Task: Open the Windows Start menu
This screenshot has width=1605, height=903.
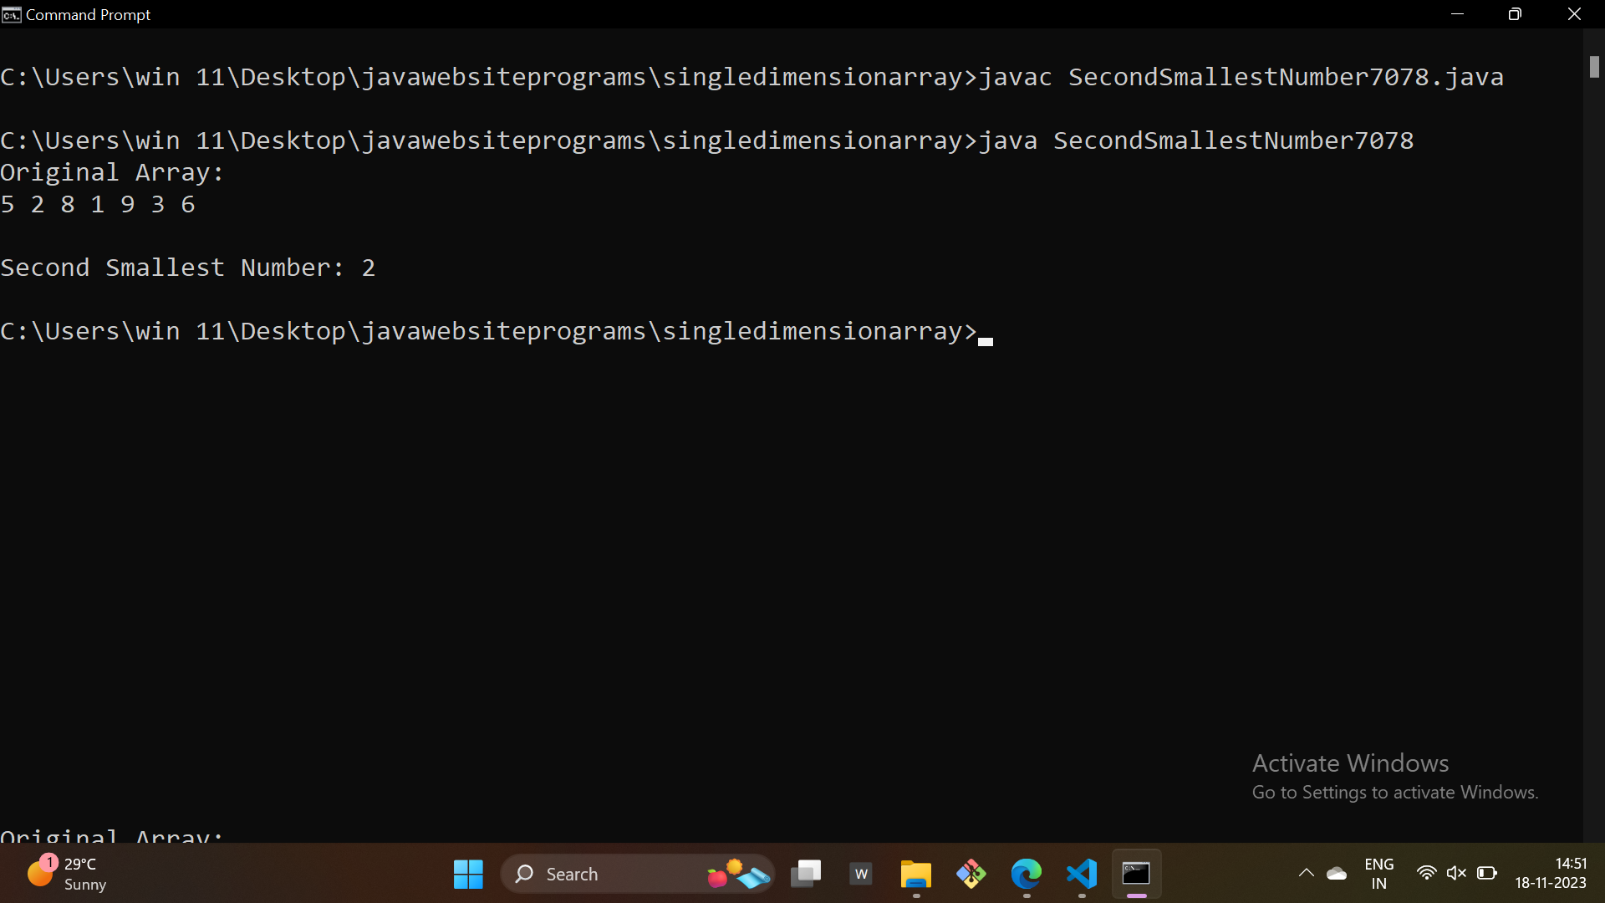Action: [x=468, y=875]
